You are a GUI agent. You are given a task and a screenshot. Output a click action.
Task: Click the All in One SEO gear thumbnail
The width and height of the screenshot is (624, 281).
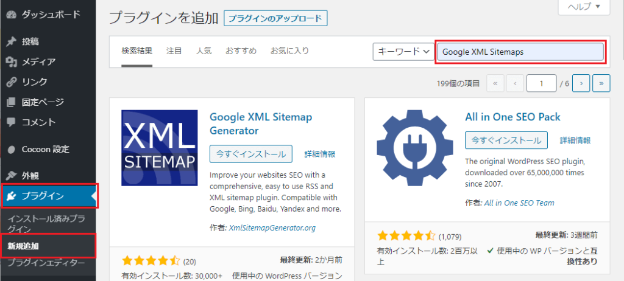click(415, 148)
